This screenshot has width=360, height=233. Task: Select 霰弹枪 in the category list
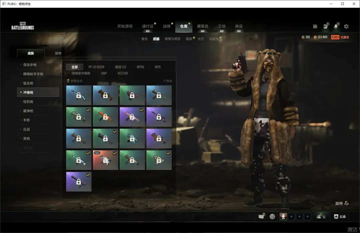[38, 111]
